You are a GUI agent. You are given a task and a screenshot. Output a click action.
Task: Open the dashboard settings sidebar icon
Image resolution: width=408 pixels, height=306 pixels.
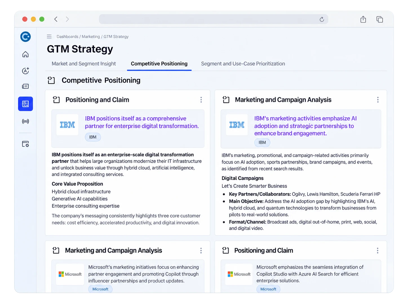(25, 144)
